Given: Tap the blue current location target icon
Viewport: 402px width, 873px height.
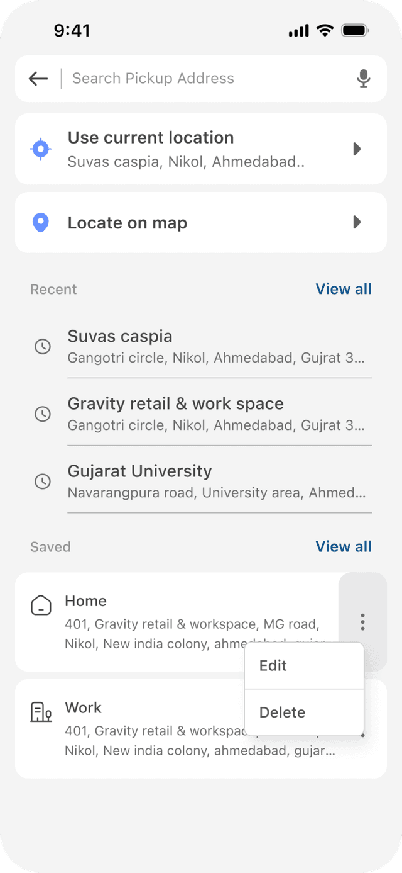Looking at the screenshot, I should (x=41, y=149).
